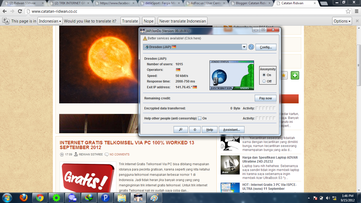Click the Chrome back arrow
The width and height of the screenshot is (361, 203).
5,11
